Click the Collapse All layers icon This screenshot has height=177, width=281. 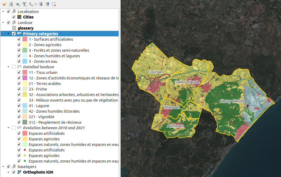pyautogui.click(x=47, y=4)
